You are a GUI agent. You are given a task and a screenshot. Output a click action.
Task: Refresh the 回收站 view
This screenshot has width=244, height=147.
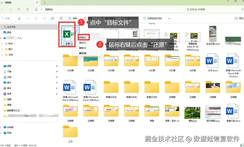pyautogui.click(x=27, y=9)
